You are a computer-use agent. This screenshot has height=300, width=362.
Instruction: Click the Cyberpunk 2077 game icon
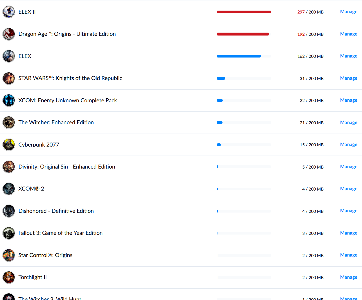click(9, 145)
